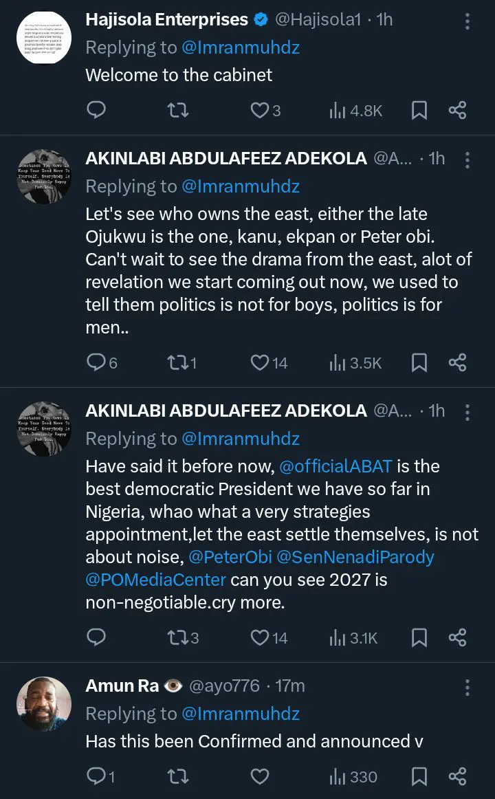Like Hajisola Enterprises' tweet with 3 likes
Viewport: 495px width, 799px height.
(260, 110)
